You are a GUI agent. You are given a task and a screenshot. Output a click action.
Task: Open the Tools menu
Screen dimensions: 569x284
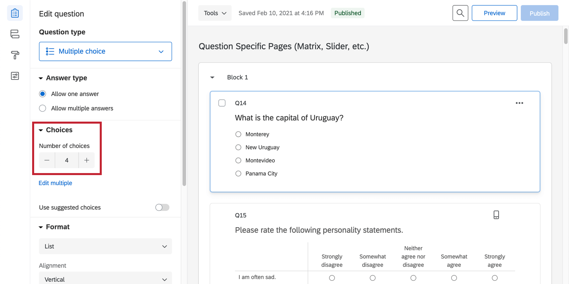point(215,13)
